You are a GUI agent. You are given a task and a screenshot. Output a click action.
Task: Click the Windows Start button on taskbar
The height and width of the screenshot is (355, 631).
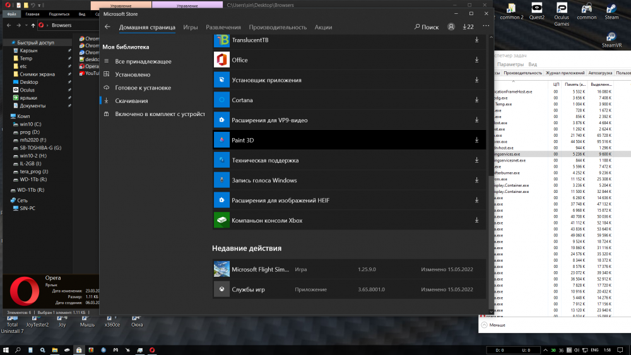coord(6,350)
